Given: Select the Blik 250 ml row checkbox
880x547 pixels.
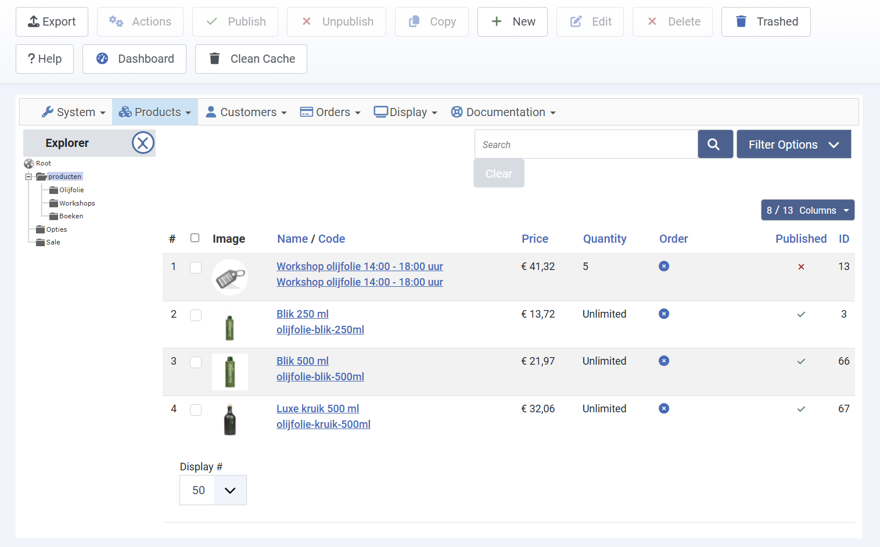Looking at the screenshot, I should pos(196,315).
